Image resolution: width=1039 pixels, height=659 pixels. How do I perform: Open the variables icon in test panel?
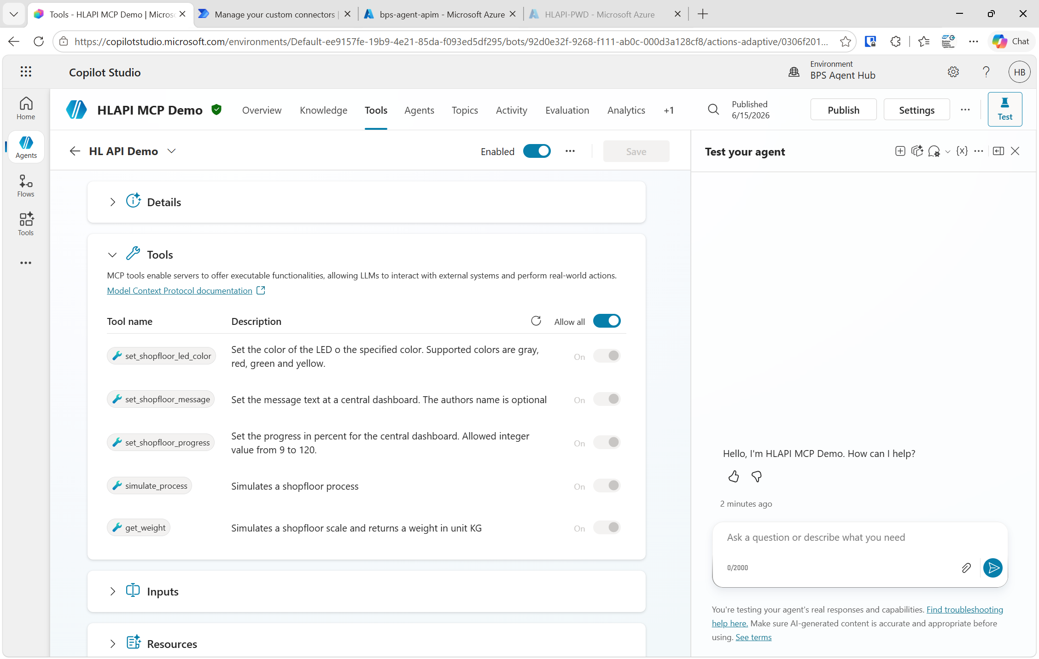click(x=962, y=151)
